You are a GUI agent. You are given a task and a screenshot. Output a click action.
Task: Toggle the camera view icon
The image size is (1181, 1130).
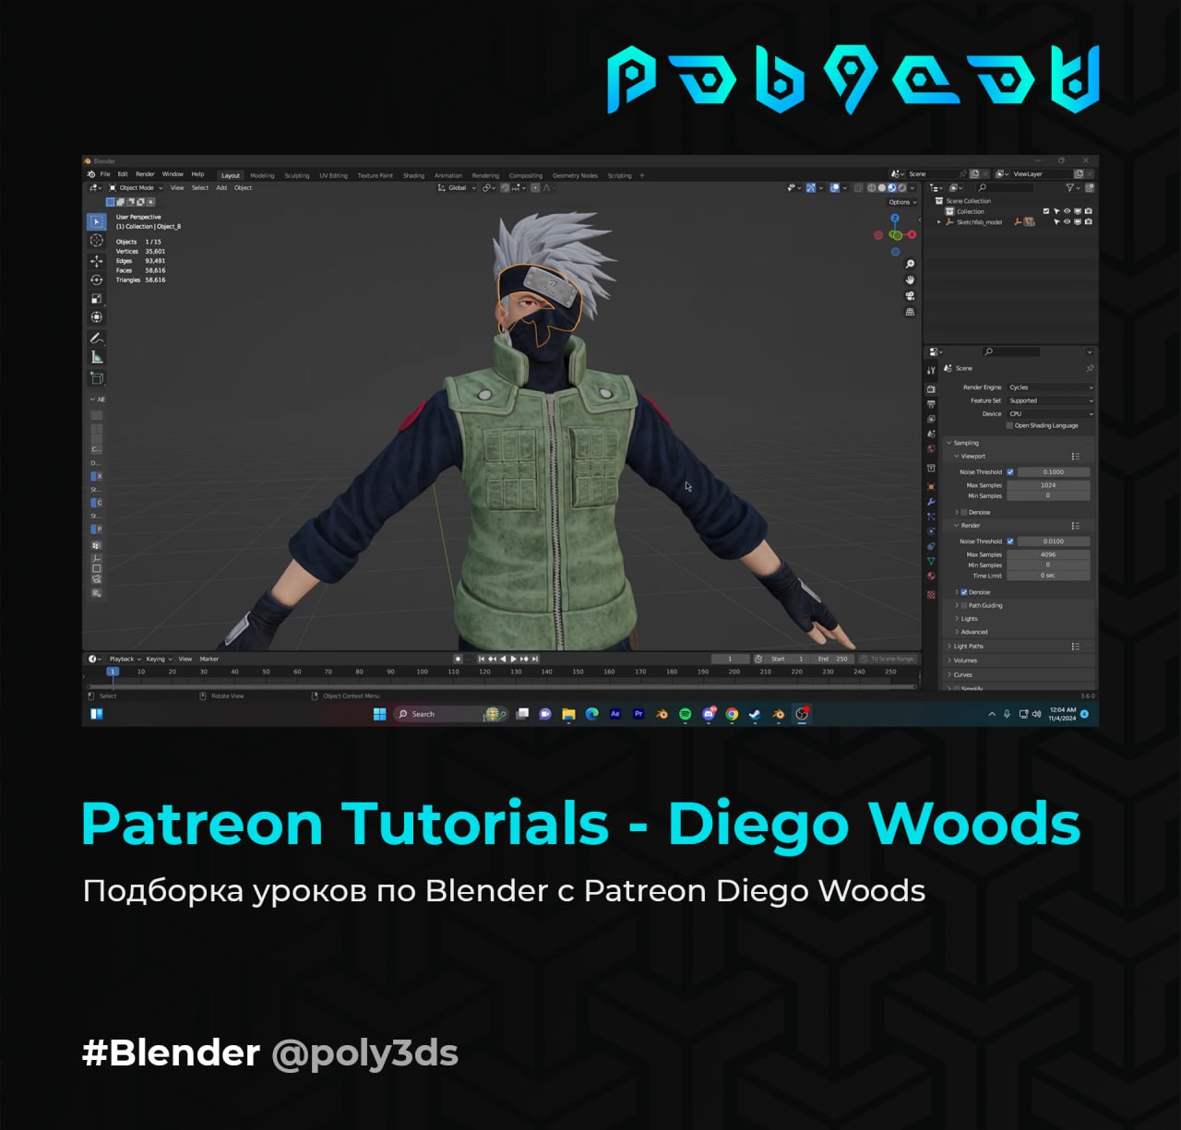[910, 295]
